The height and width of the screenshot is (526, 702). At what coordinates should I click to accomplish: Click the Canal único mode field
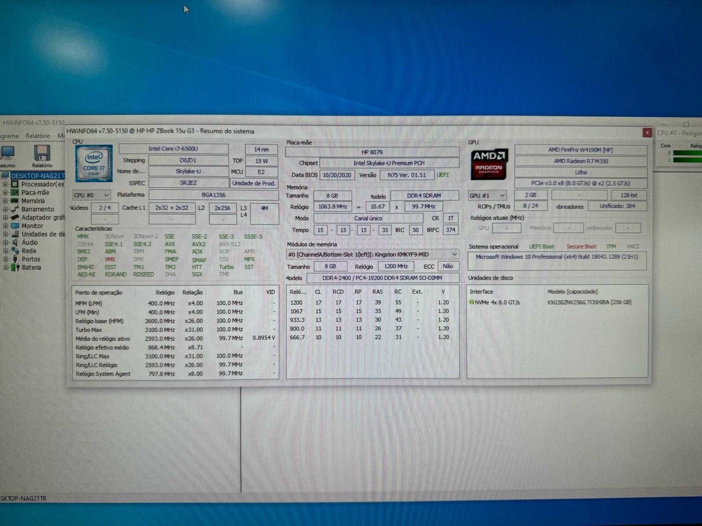pos(368,218)
